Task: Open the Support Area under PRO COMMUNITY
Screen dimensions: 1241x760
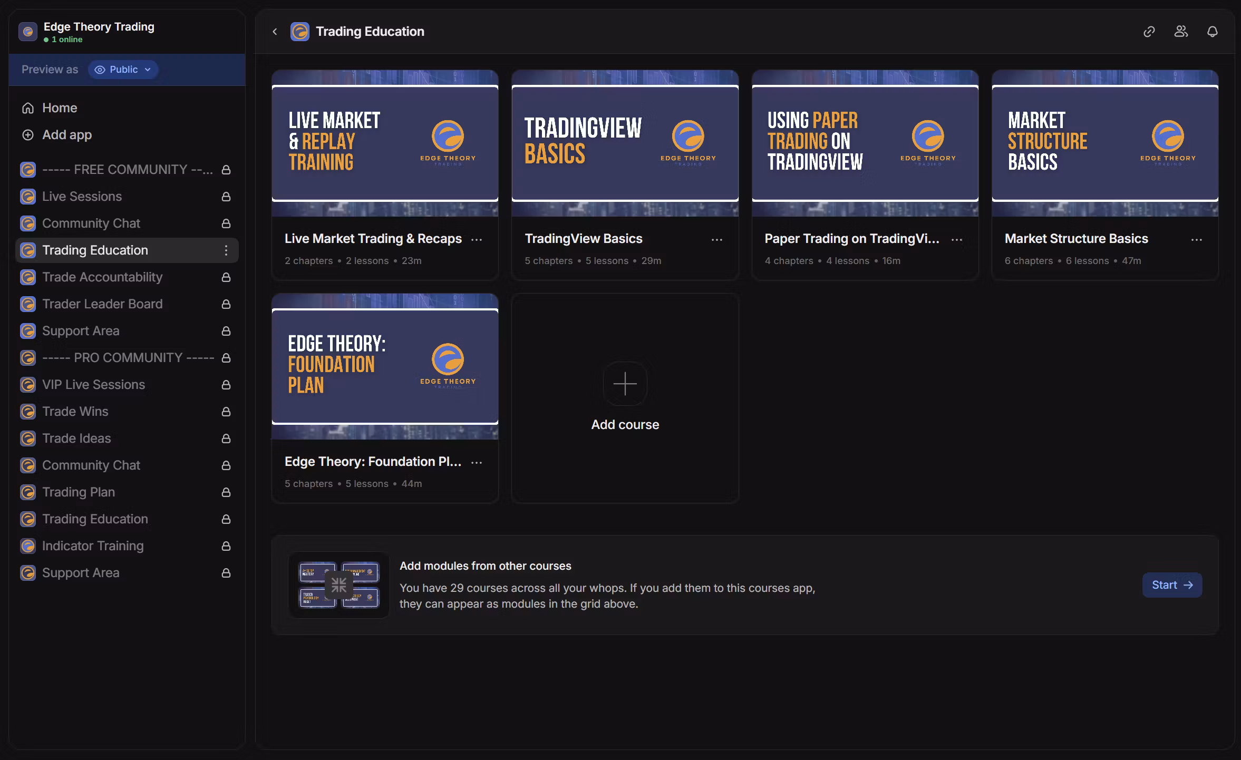Action: click(x=127, y=573)
